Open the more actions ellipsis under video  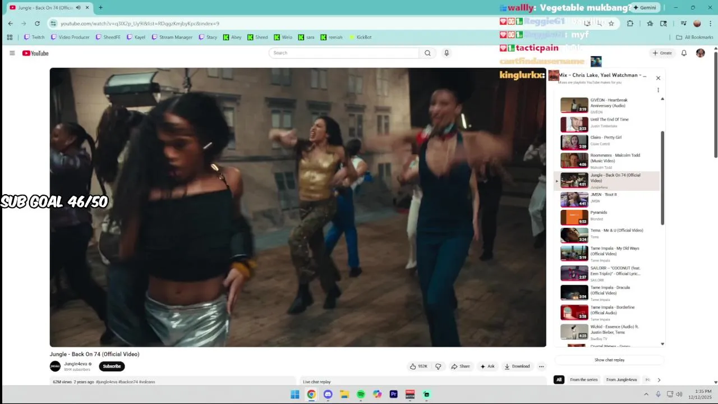[x=541, y=366]
